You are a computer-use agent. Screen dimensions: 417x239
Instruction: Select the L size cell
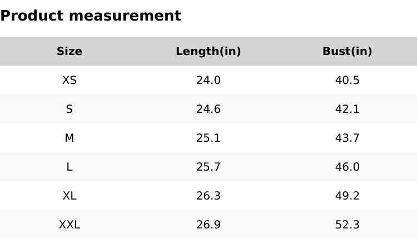pyautogui.click(x=69, y=167)
